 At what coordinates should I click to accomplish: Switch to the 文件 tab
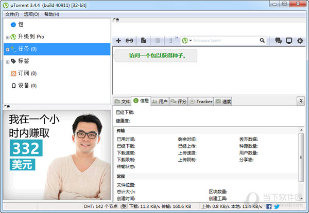123,101
